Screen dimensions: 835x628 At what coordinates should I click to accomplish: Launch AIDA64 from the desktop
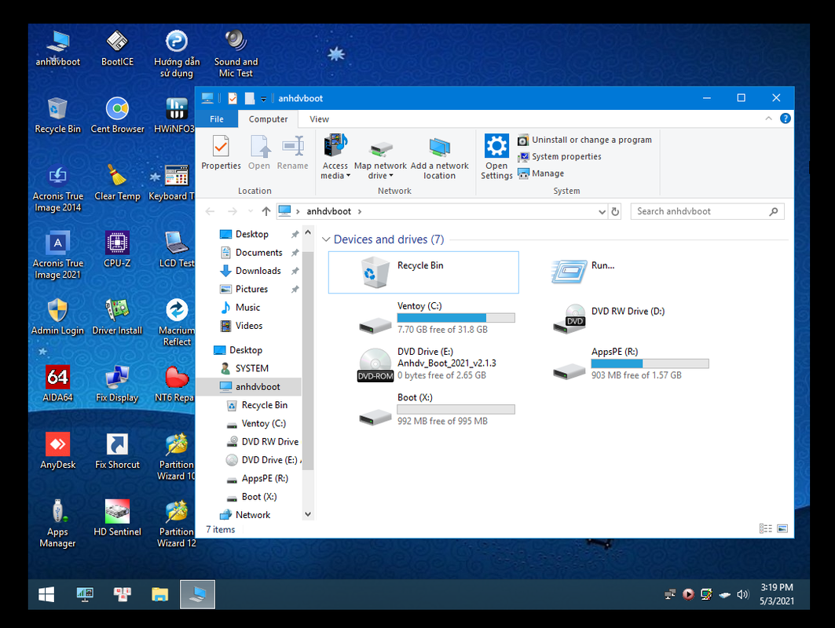[x=57, y=384]
